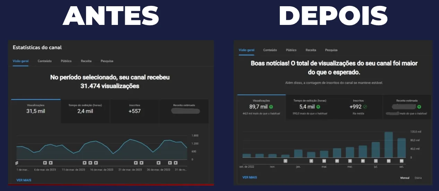439x191 pixels.
Task: Open Pesquisa tab in ANTES panel
Action: tap(107, 61)
